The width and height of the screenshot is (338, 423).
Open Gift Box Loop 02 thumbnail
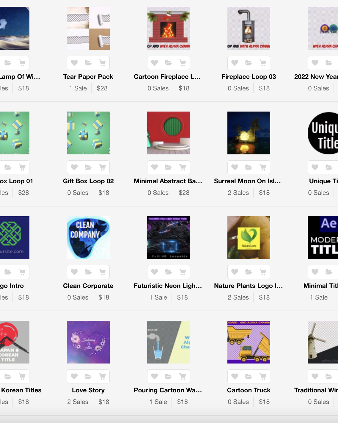pyautogui.click(x=88, y=133)
